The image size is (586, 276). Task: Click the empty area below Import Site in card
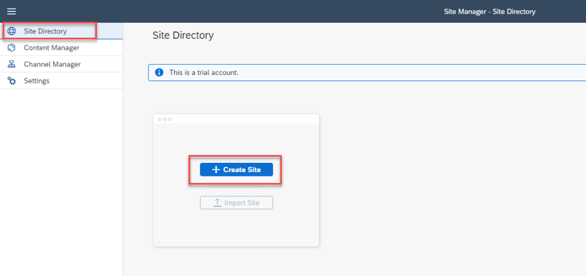click(x=236, y=229)
